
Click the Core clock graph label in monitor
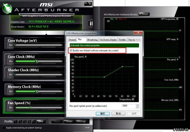point(171,80)
